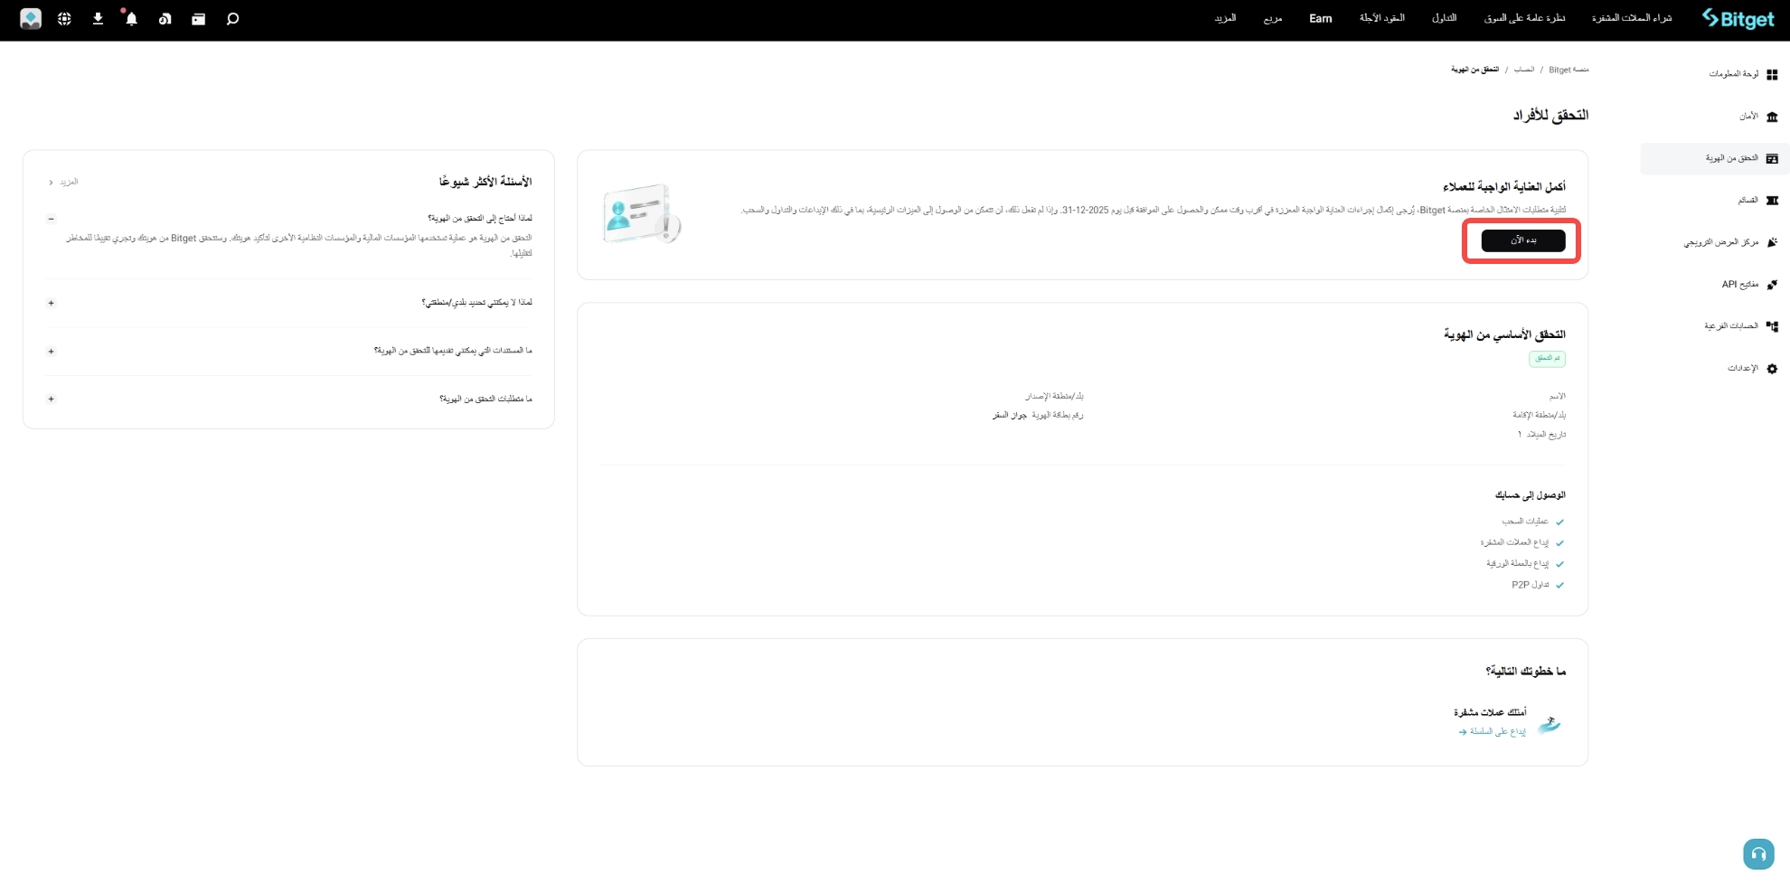
Task: Open the Bitget identity verification sidebar icon
Action: click(1774, 157)
